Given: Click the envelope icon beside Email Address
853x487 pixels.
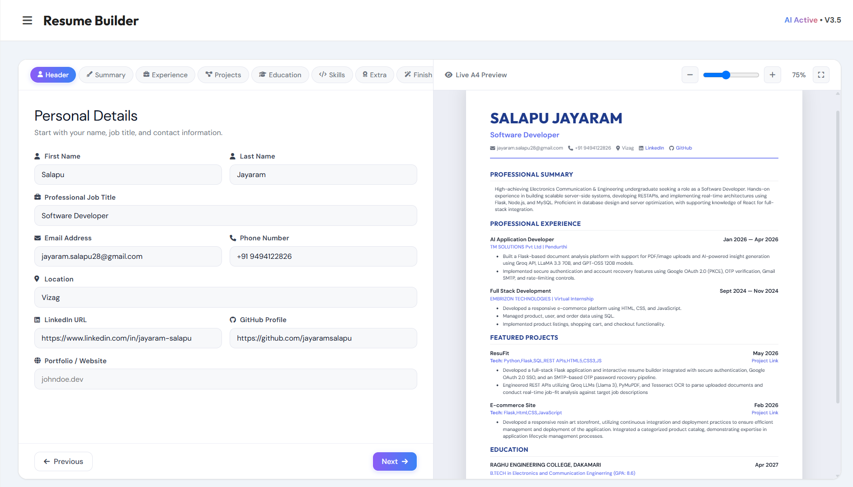Looking at the screenshot, I should pos(38,238).
